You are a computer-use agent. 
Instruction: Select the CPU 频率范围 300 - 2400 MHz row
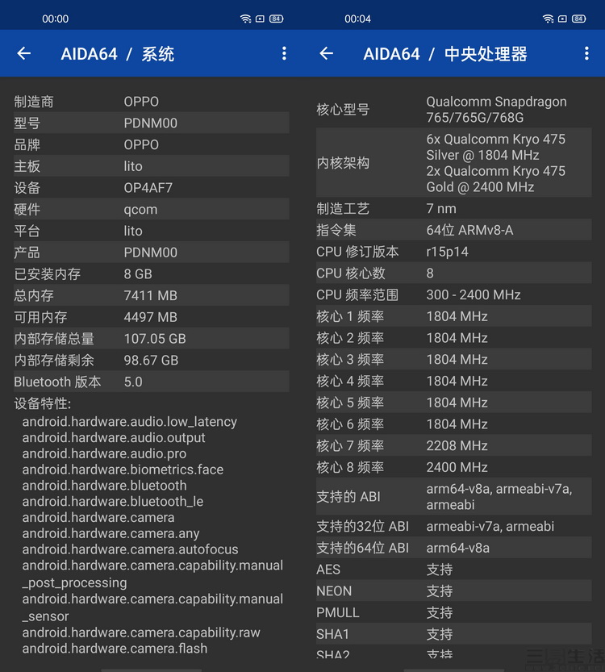453,294
